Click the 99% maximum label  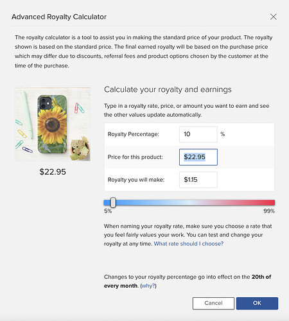pos(269,211)
